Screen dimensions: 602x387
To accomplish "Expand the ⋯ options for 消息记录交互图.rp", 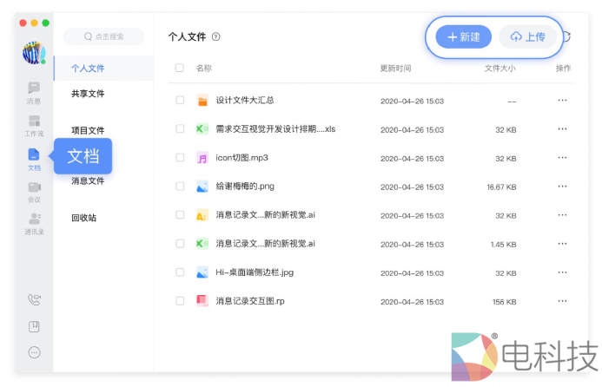I will pyautogui.click(x=562, y=301).
